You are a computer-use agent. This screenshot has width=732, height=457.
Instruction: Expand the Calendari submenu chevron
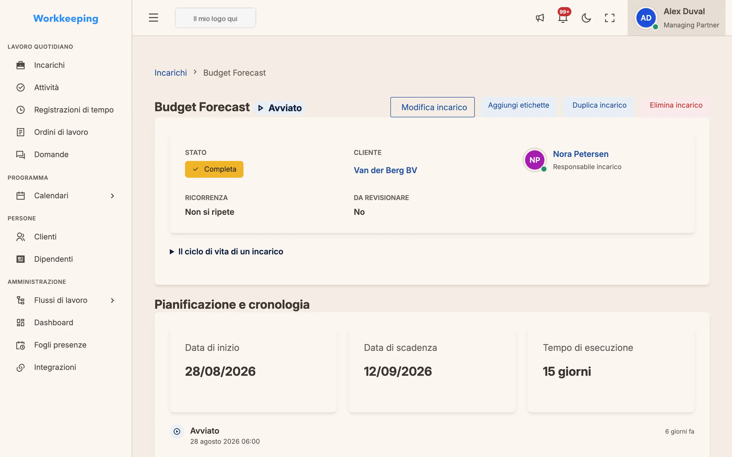[x=112, y=195]
